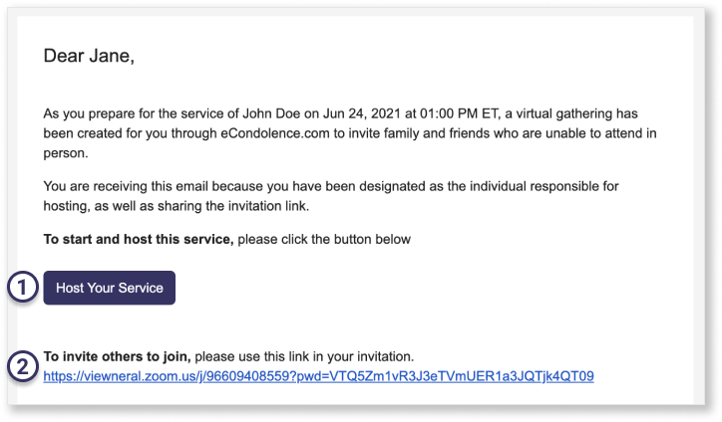Click the phrase "unable to attend in"
The height and width of the screenshot is (422, 722).
[x=601, y=133]
